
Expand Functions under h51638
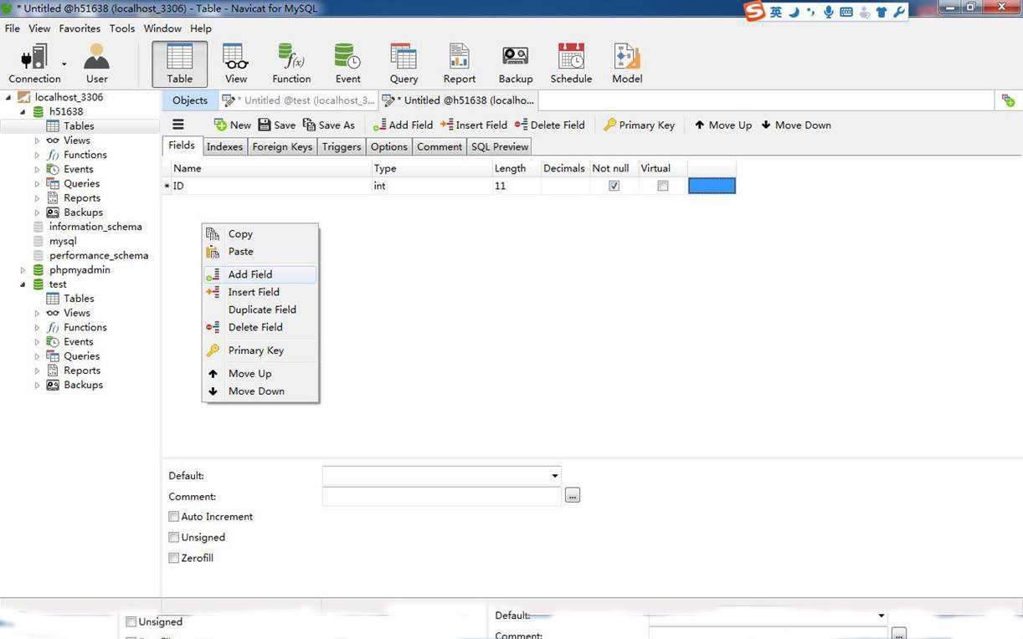[37, 155]
